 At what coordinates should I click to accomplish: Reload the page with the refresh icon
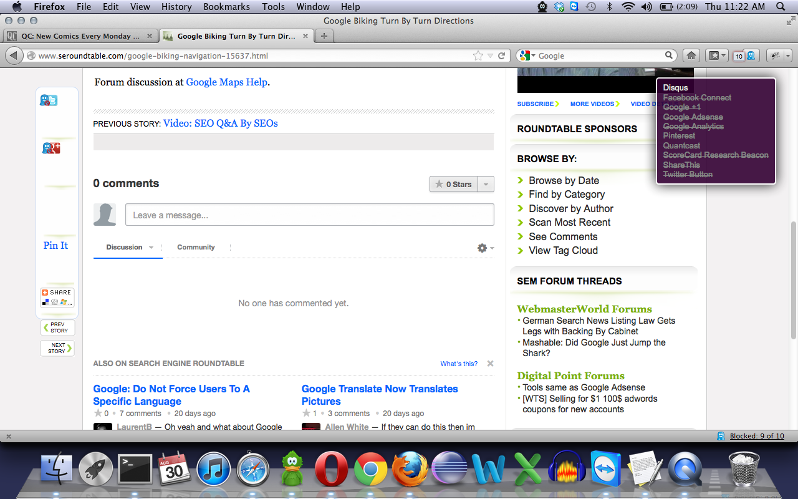coord(501,56)
